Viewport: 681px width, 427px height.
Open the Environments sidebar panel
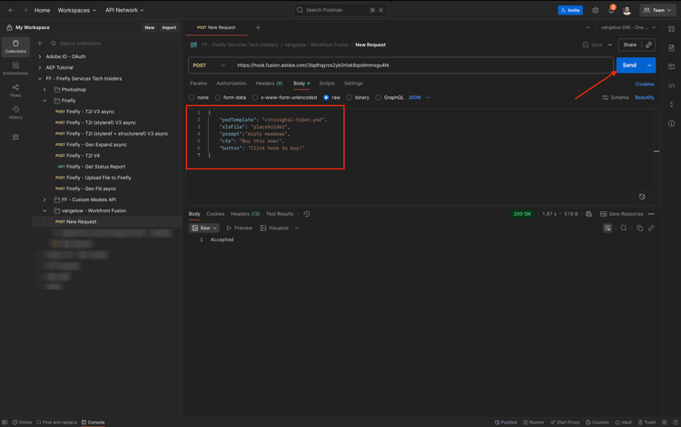pos(15,69)
